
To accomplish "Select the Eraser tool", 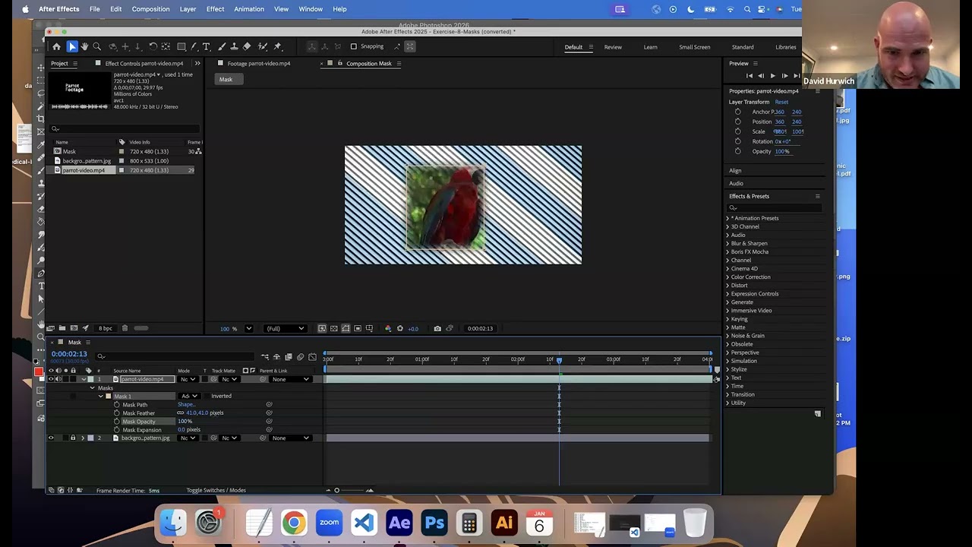I will pos(247,46).
